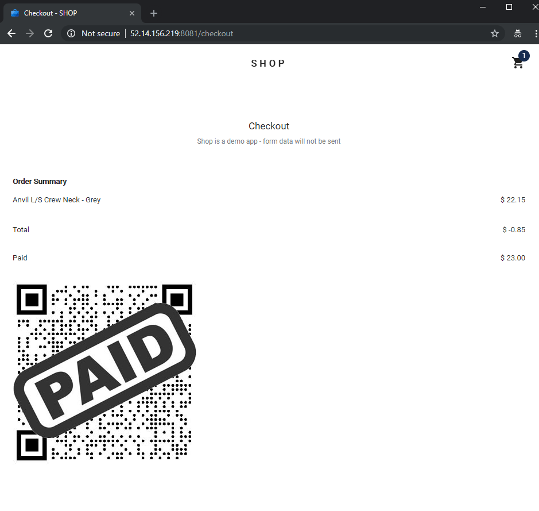Open the shopping cart icon

[x=518, y=63]
